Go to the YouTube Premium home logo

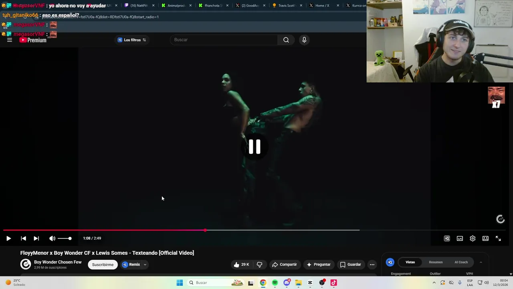tap(33, 40)
